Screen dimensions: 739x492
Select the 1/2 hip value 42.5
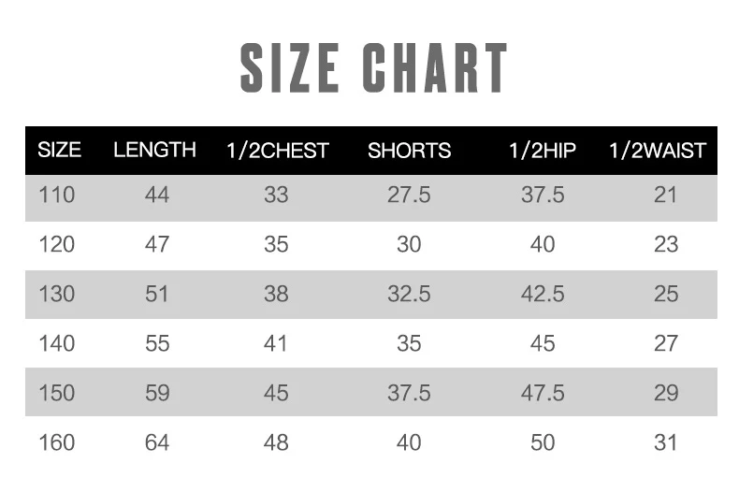(x=543, y=294)
